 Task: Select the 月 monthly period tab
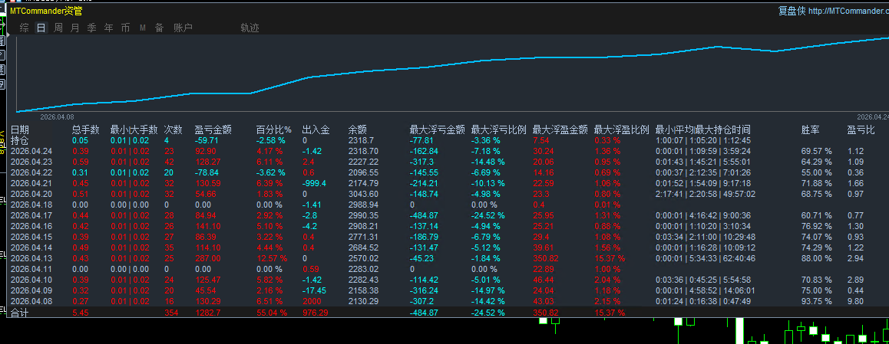point(75,28)
